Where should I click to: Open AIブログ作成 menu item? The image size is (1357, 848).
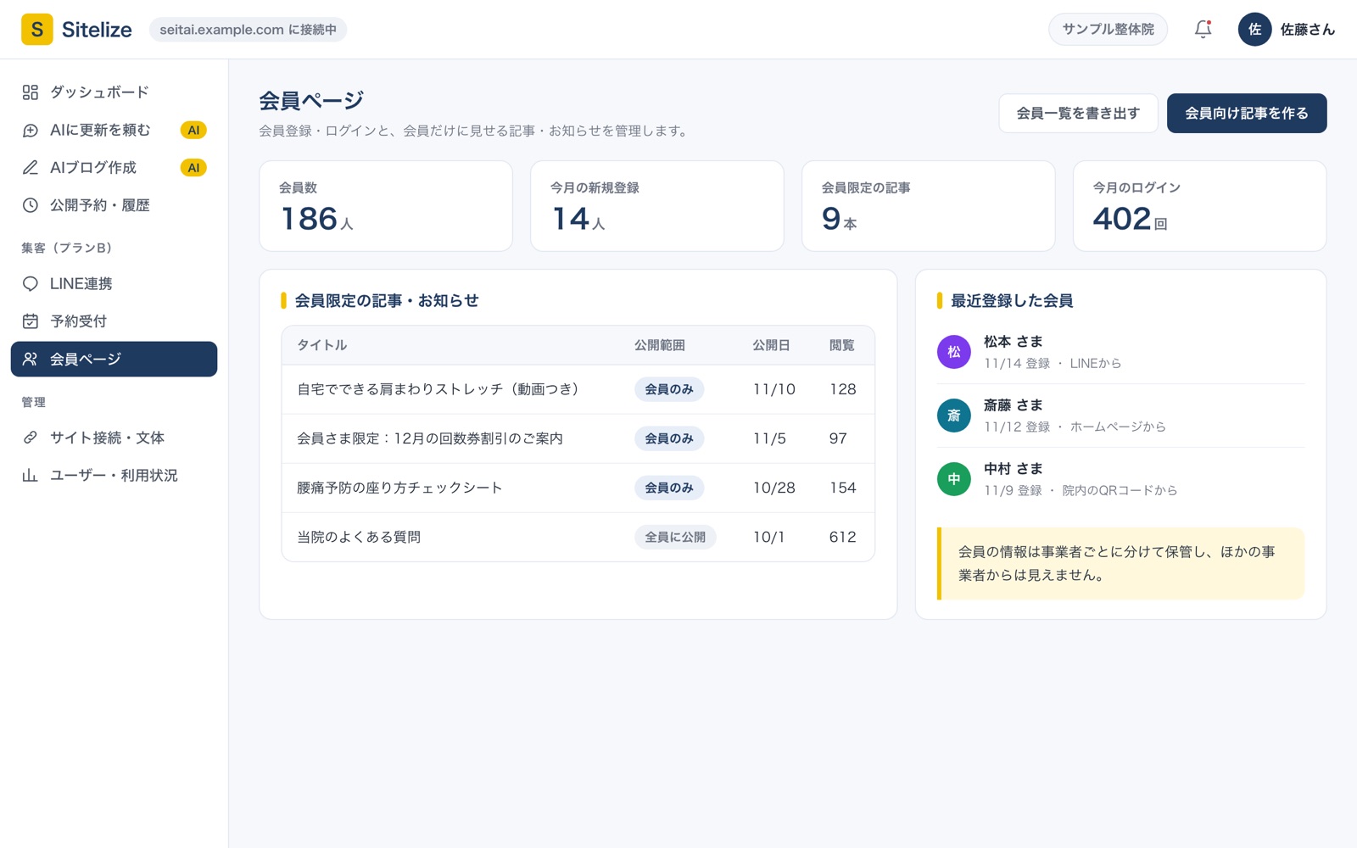(114, 168)
